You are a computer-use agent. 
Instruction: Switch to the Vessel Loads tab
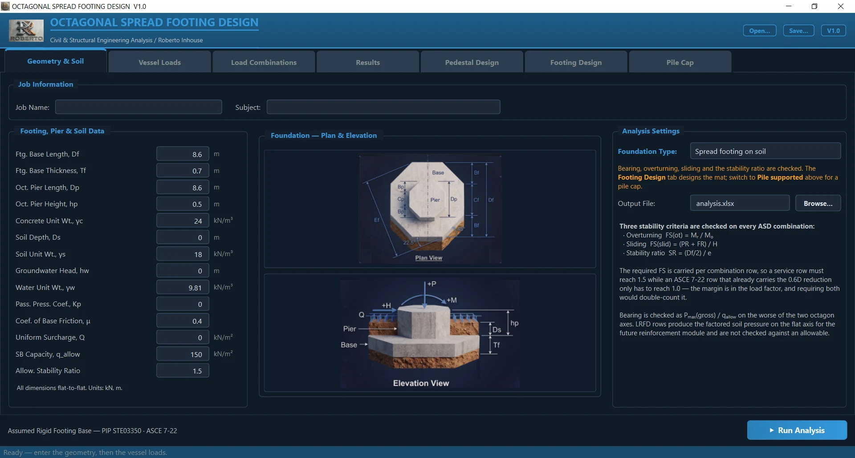point(159,62)
